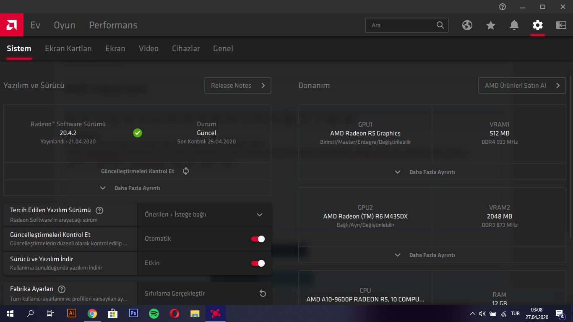Expand Daha Fazla Ayrıntı under Yazılım ve Sürücü
Viewport: 573px width, 322px height.
137,188
